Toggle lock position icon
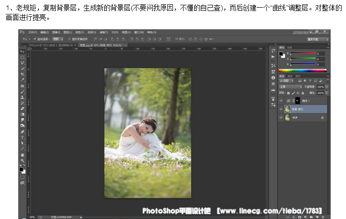Image resolution: width=346 pixels, height=219 pixels. (x=298, y=93)
